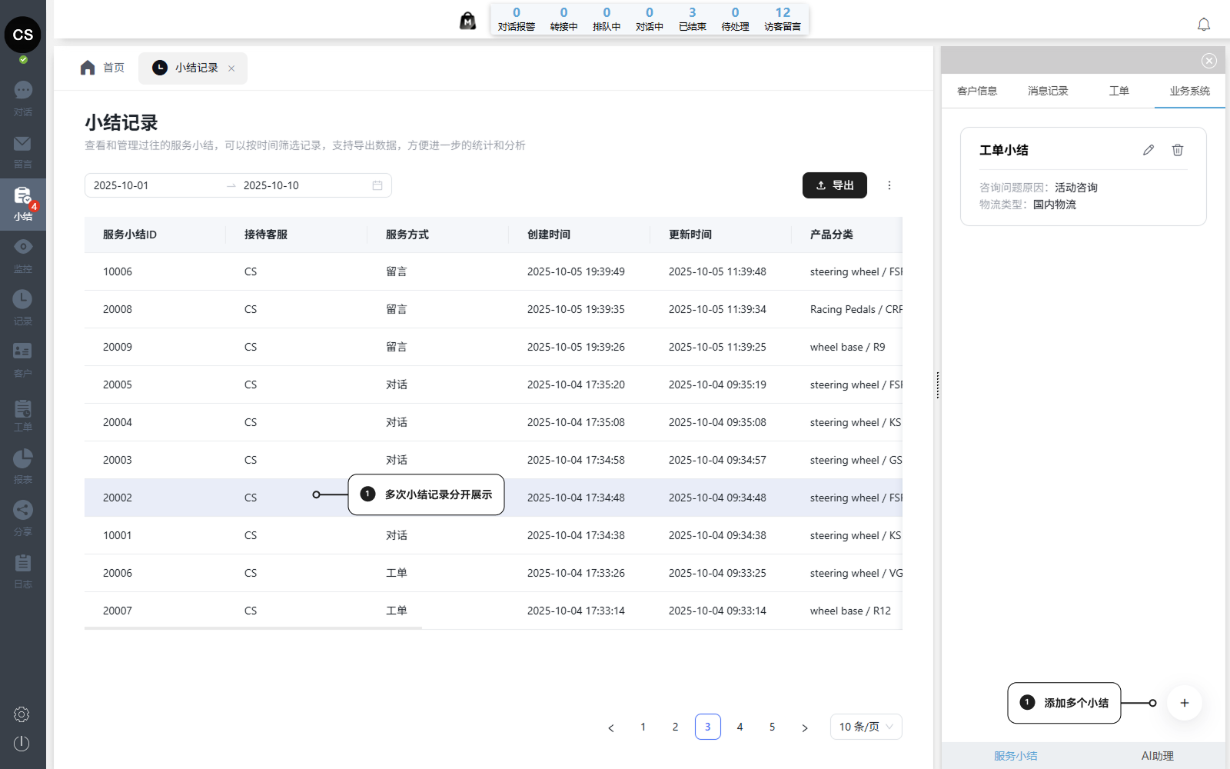This screenshot has height=769, width=1230.
Task: Click the start date field 2025-10-01
Action: (154, 185)
